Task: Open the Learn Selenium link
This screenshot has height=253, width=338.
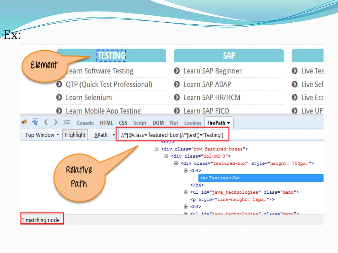Action: click(89, 98)
